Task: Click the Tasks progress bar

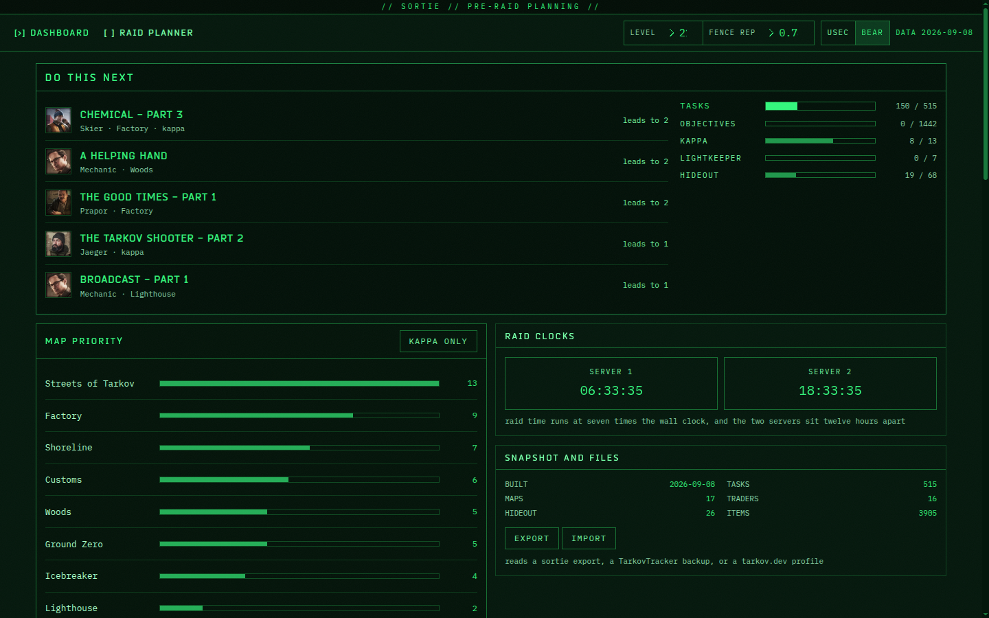Action: click(x=820, y=106)
